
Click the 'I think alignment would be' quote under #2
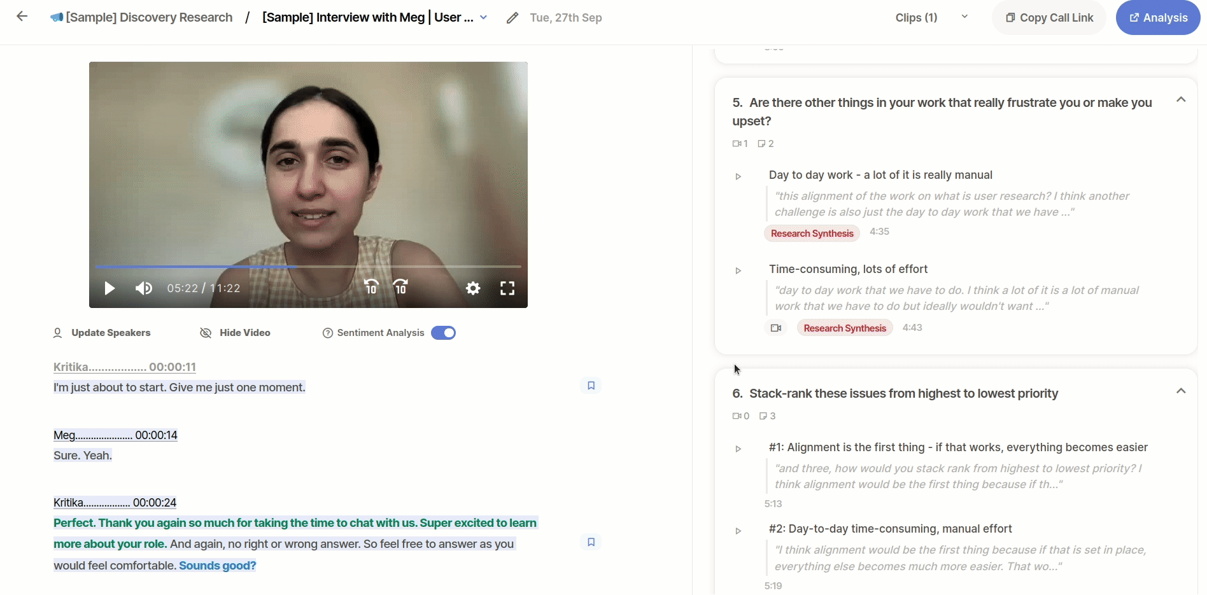tap(960, 558)
